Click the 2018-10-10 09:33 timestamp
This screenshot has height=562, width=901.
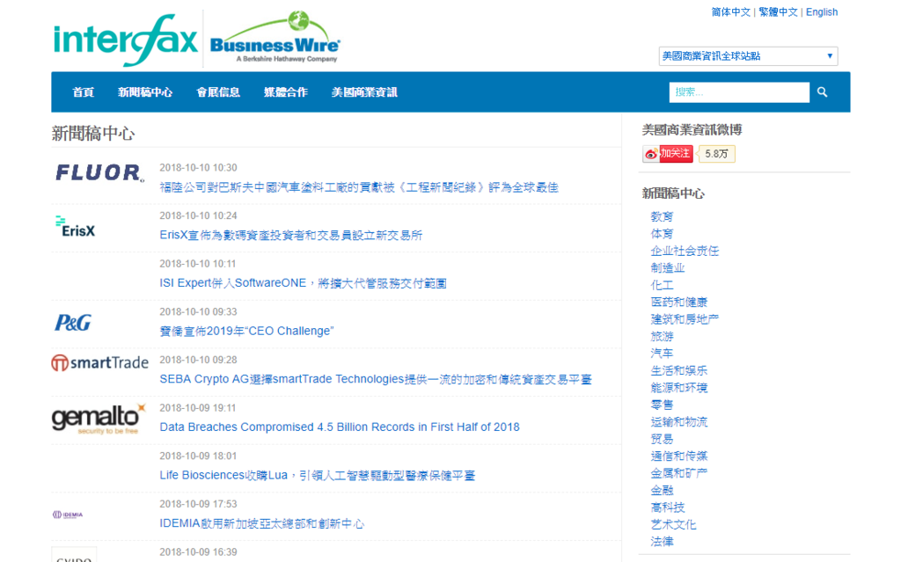198,311
